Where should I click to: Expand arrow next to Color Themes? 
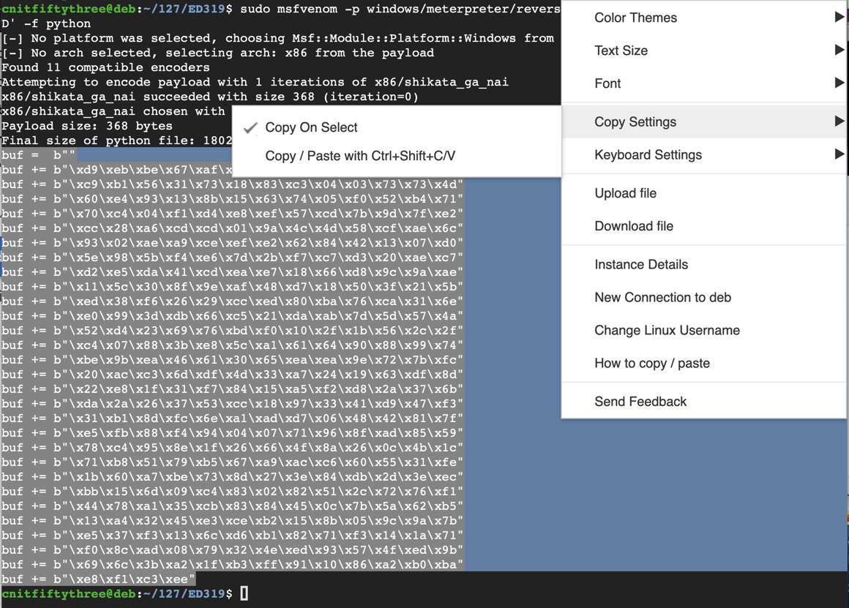839,17
